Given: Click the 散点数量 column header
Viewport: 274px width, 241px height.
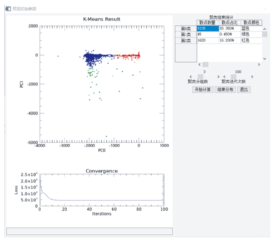Looking at the screenshot, I should 207,23.
